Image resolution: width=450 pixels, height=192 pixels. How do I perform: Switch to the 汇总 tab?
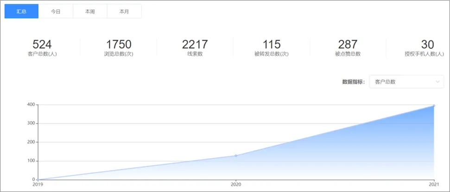[x=21, y=12]
